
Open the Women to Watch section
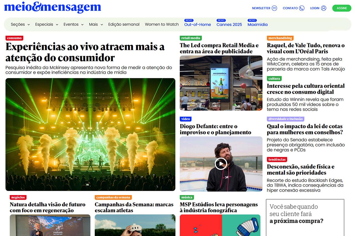click(x=162, y=24)
